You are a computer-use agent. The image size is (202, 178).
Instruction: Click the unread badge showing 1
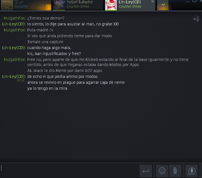(x=49, y=8)
